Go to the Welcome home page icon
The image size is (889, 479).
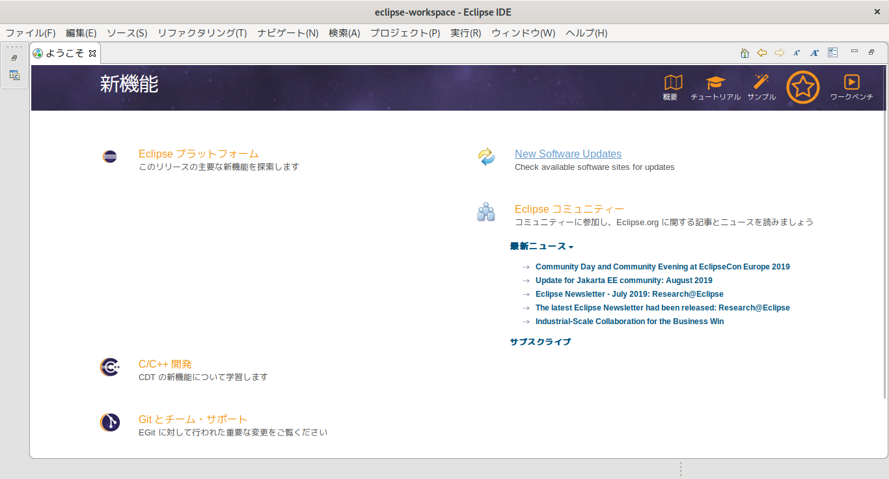[745, 53]
